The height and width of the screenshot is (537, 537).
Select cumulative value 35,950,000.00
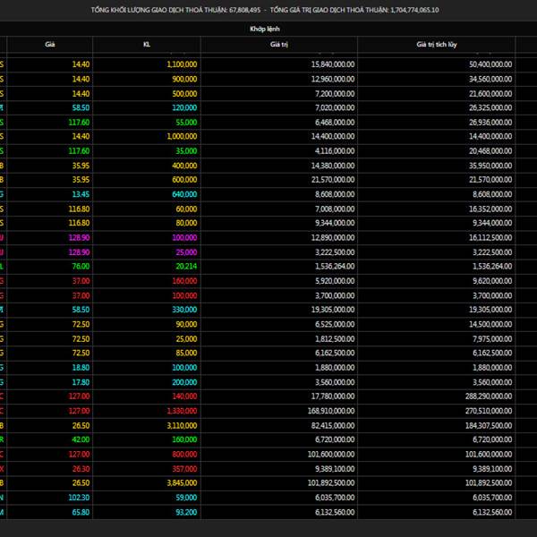[490, 166]
